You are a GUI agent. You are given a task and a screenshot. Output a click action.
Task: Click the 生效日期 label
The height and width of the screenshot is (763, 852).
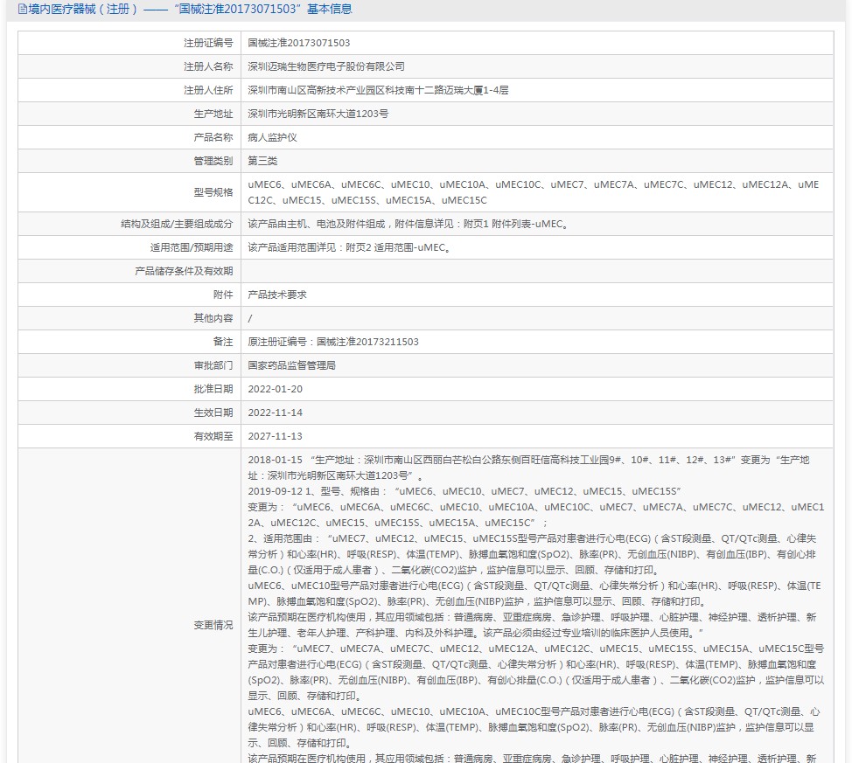coord(213,413)
